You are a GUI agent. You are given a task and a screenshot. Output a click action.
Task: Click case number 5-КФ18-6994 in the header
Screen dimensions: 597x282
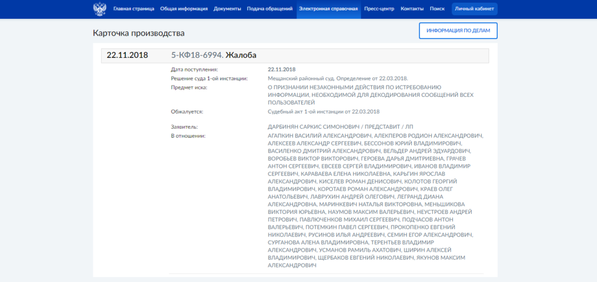pyautogui.click(x=197, y=55)
